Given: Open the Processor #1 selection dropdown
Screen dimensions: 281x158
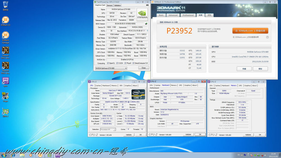Looking at the screenshot, I should (108, 129).
